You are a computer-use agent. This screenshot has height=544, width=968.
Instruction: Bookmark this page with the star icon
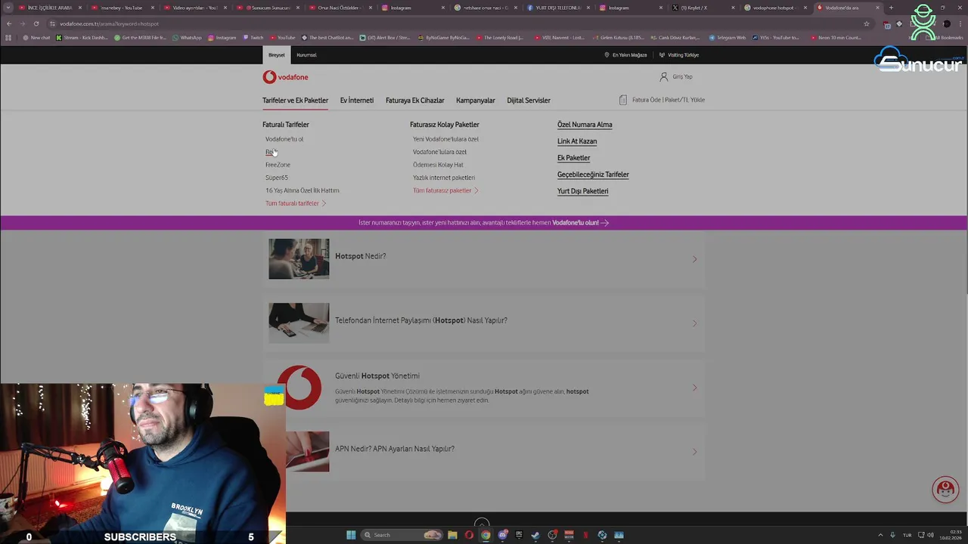[x=867, y=23]
